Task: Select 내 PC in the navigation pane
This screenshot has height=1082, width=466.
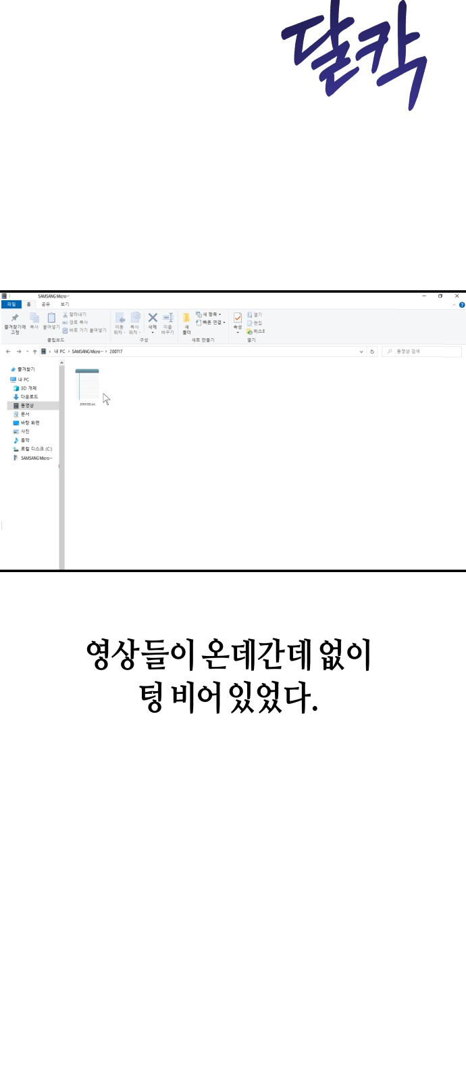Action: point(20,379)
